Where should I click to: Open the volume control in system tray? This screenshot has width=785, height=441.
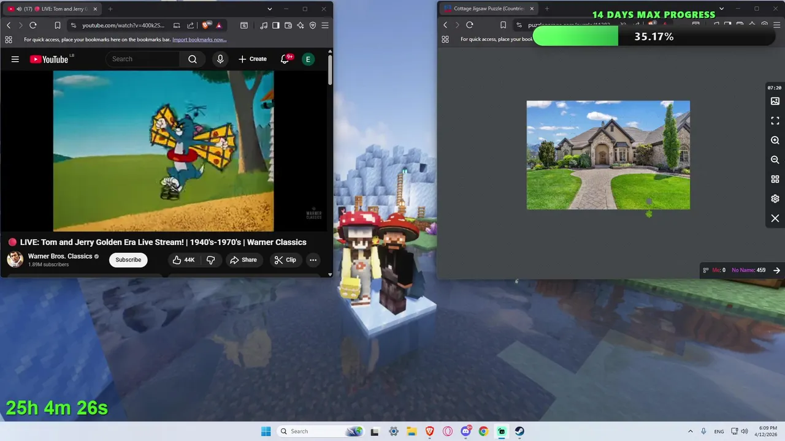745,431
